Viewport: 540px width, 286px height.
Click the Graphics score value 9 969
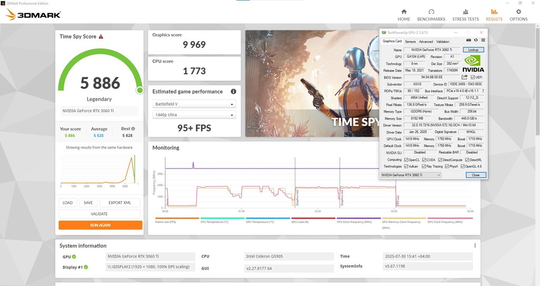[194, 45]
